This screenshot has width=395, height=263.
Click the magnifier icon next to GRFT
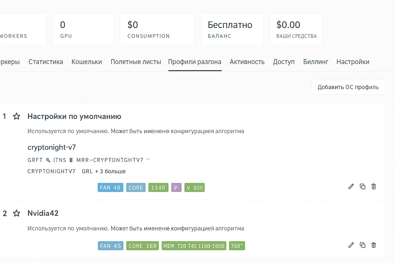pos(48,160)
